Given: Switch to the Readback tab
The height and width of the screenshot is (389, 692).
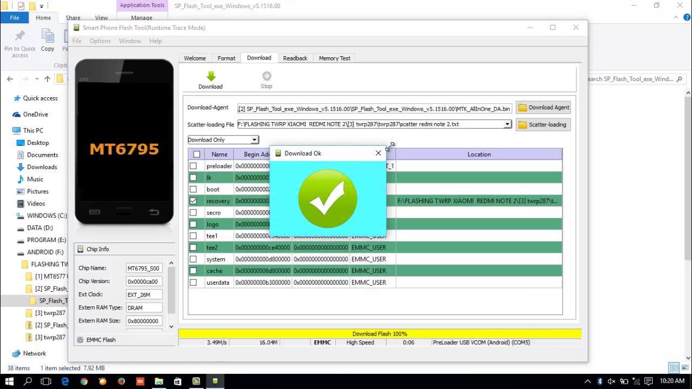Looking at the screenshot, I should [x=295, y=58].
